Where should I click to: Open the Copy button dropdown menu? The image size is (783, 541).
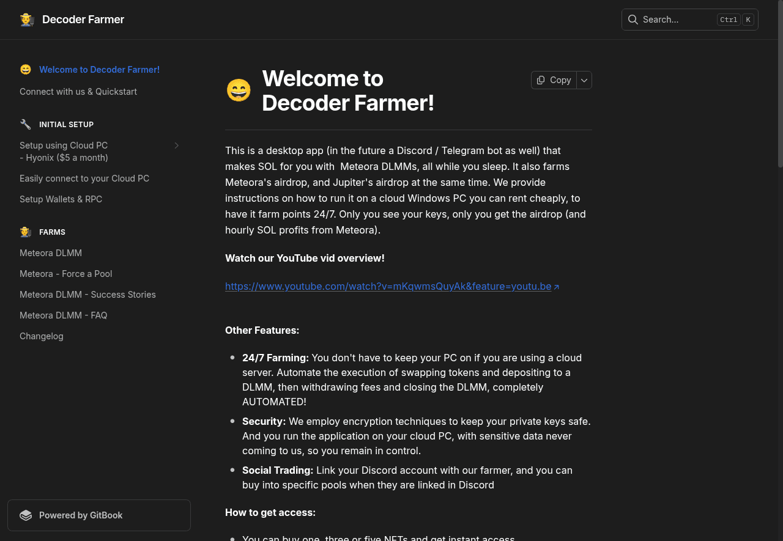point(584,80)
